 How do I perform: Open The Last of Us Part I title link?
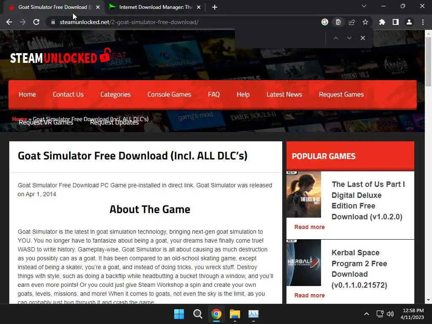[368, 200]
